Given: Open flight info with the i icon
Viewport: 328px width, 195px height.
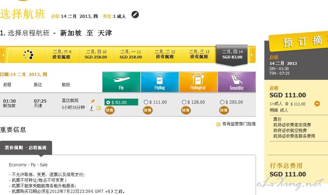Looking at the screenshot, I should [91, 107].
